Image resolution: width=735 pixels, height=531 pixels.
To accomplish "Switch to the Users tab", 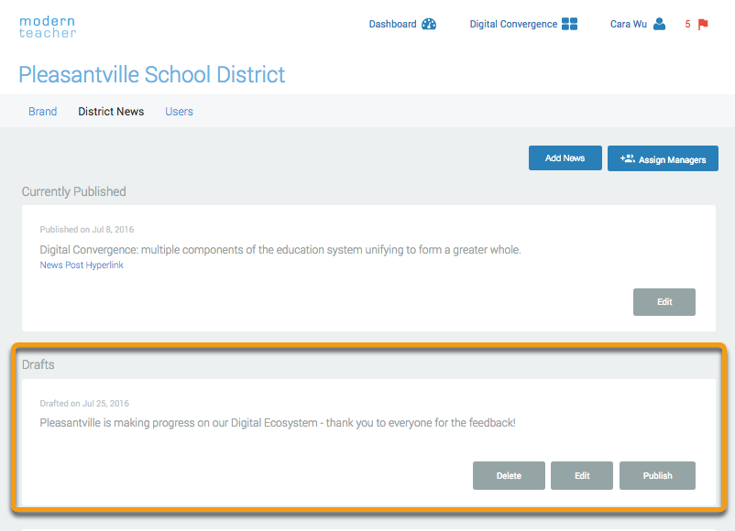I will (x=179, y=112).
